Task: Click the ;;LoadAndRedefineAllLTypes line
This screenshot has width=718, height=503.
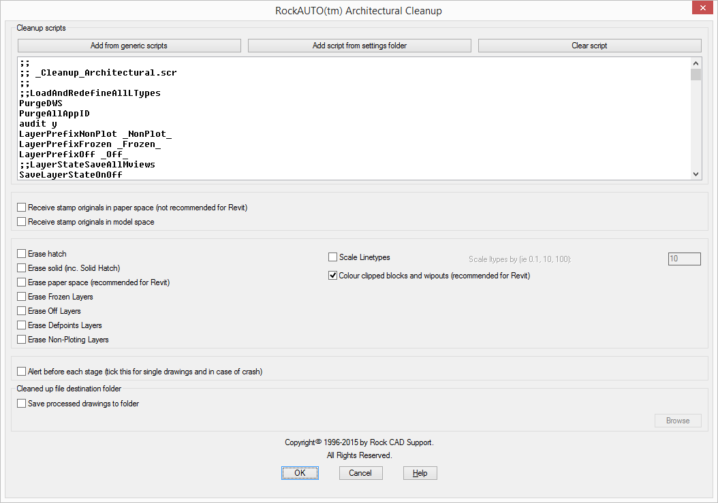Action: pos(90,93)
